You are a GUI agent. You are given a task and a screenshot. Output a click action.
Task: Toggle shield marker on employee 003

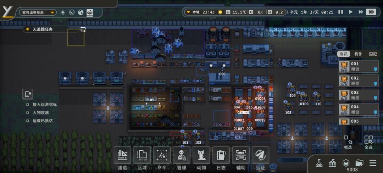[376, 98]
